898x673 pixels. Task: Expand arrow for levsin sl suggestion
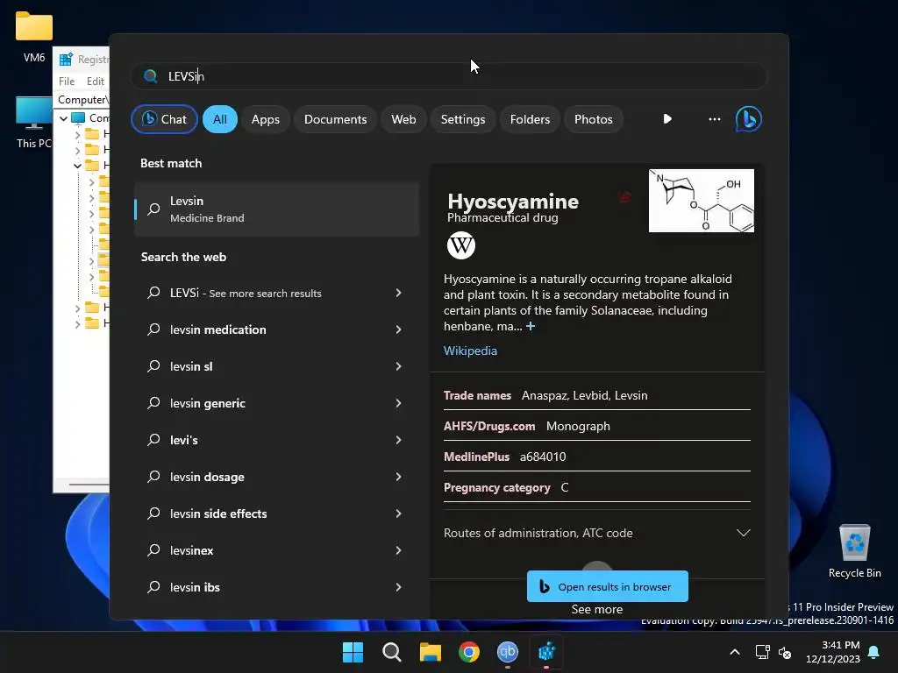(x=399, y=366)
